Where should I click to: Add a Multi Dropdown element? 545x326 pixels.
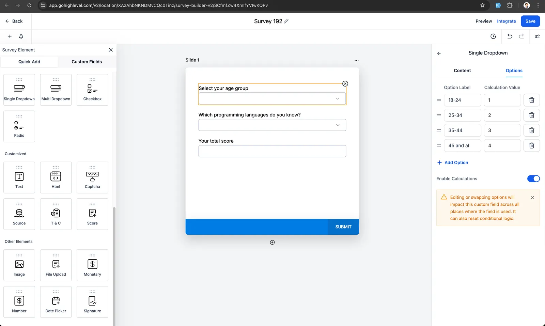click(56, 90)
